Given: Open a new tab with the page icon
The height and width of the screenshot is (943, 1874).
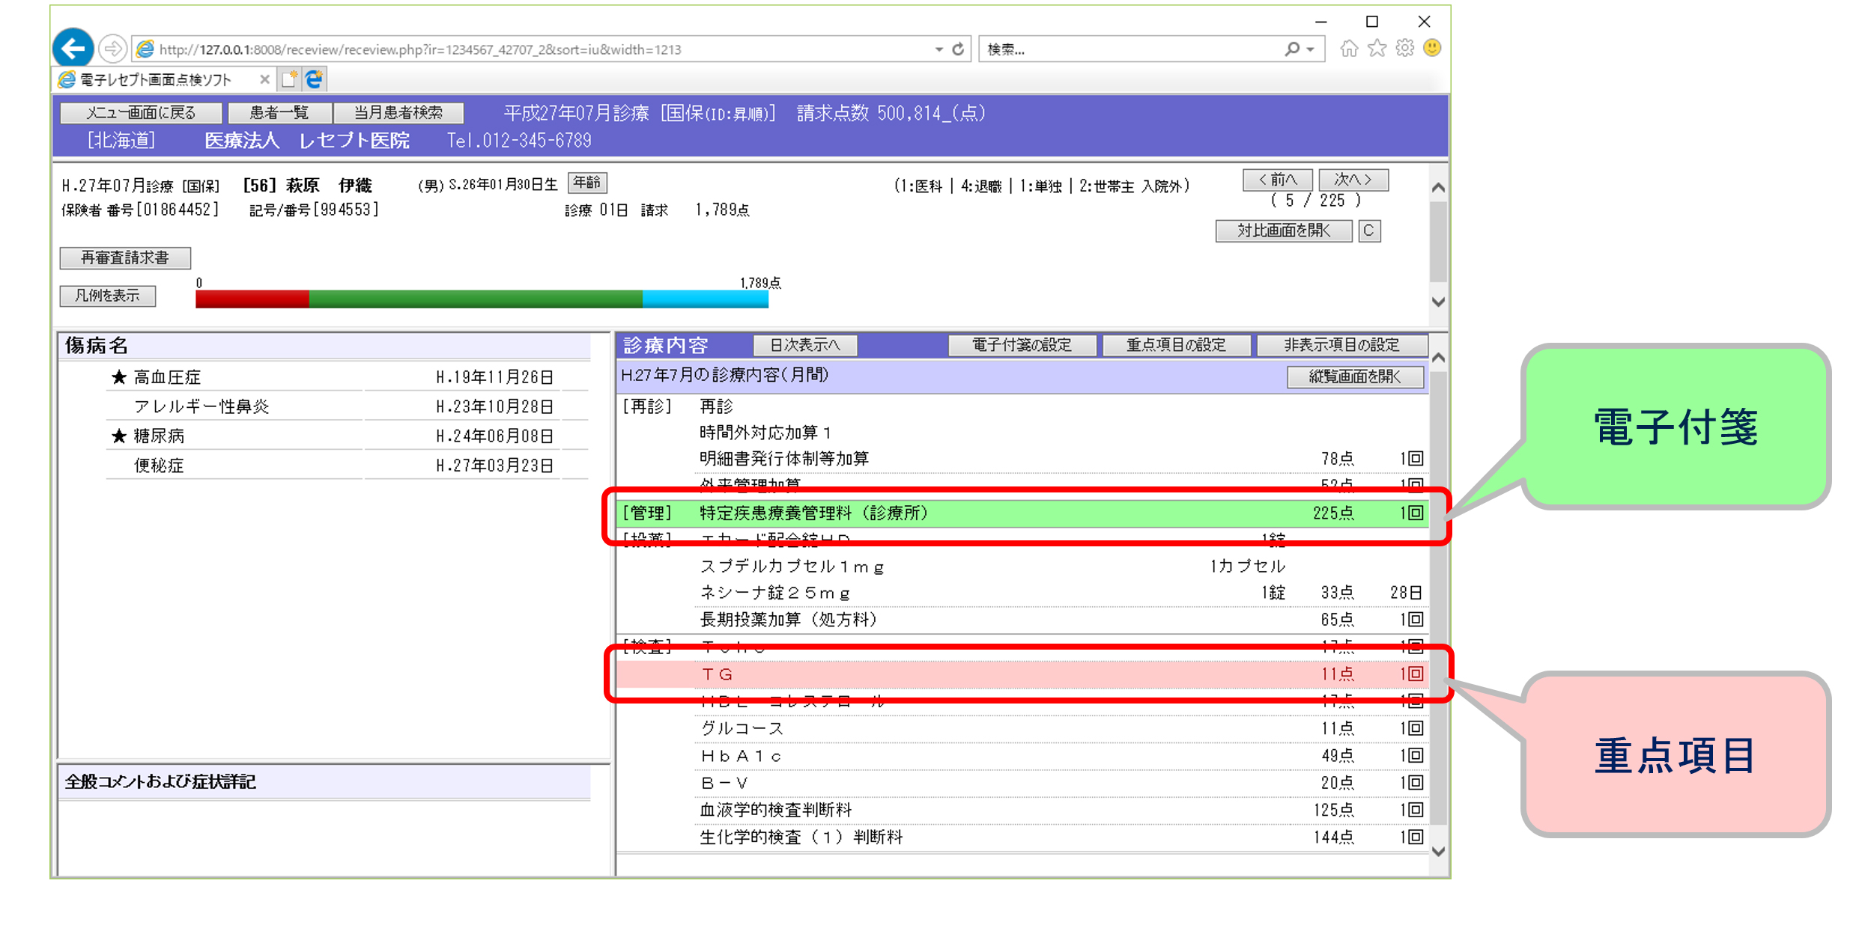Looking at the screenshot, I should coord(289,79).
